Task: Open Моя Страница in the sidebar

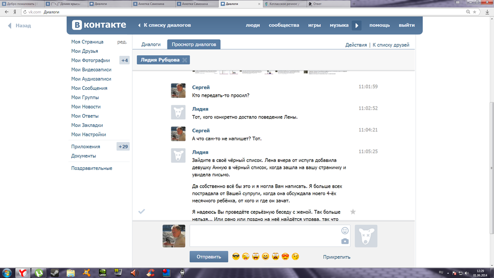Action: 87,41
